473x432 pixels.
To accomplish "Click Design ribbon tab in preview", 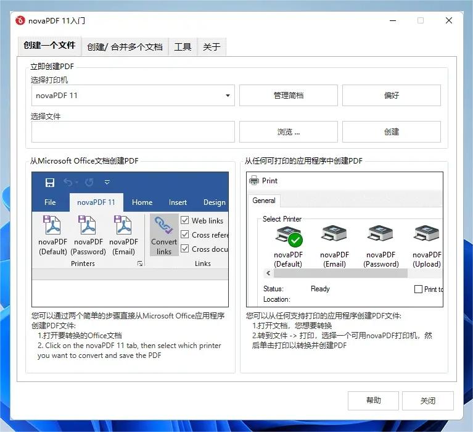I will [214, 202].
